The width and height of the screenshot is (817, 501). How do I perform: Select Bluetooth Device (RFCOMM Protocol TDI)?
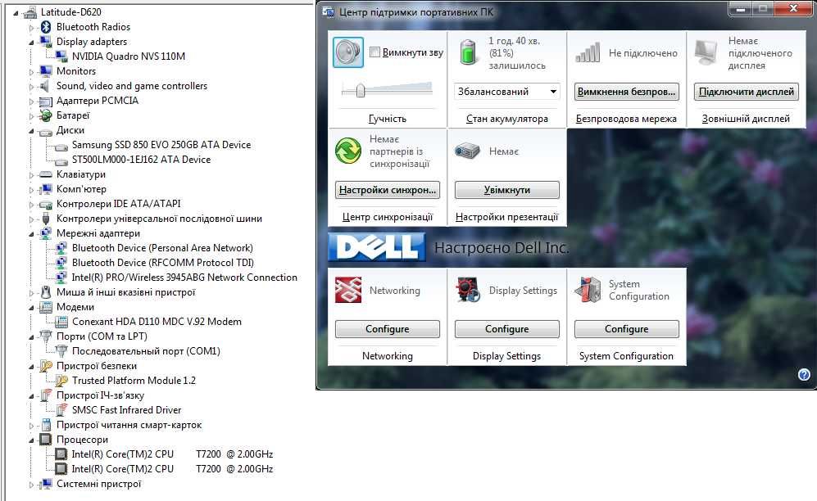(x=163, y=263)
